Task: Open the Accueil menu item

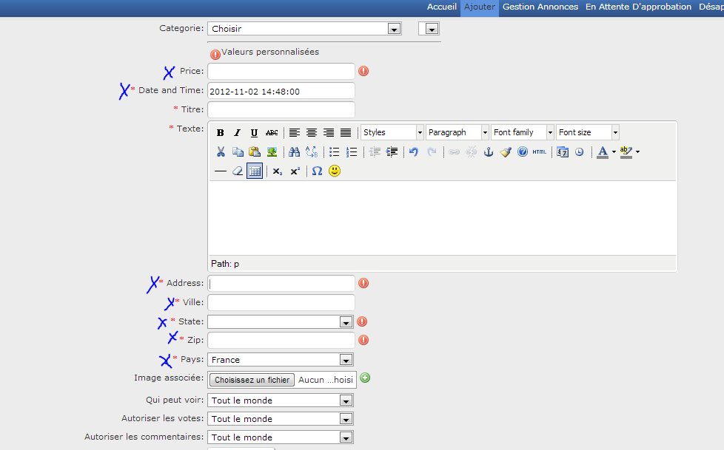Action: click(x=442, y=7)
